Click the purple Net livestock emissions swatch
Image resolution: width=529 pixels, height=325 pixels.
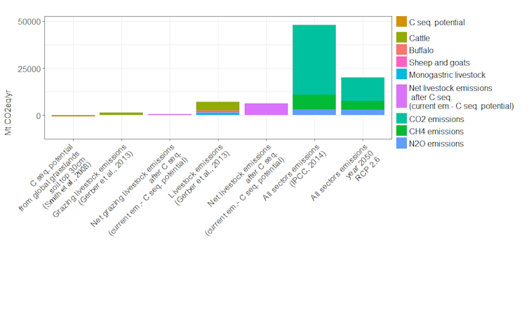(x=401, y=97)
